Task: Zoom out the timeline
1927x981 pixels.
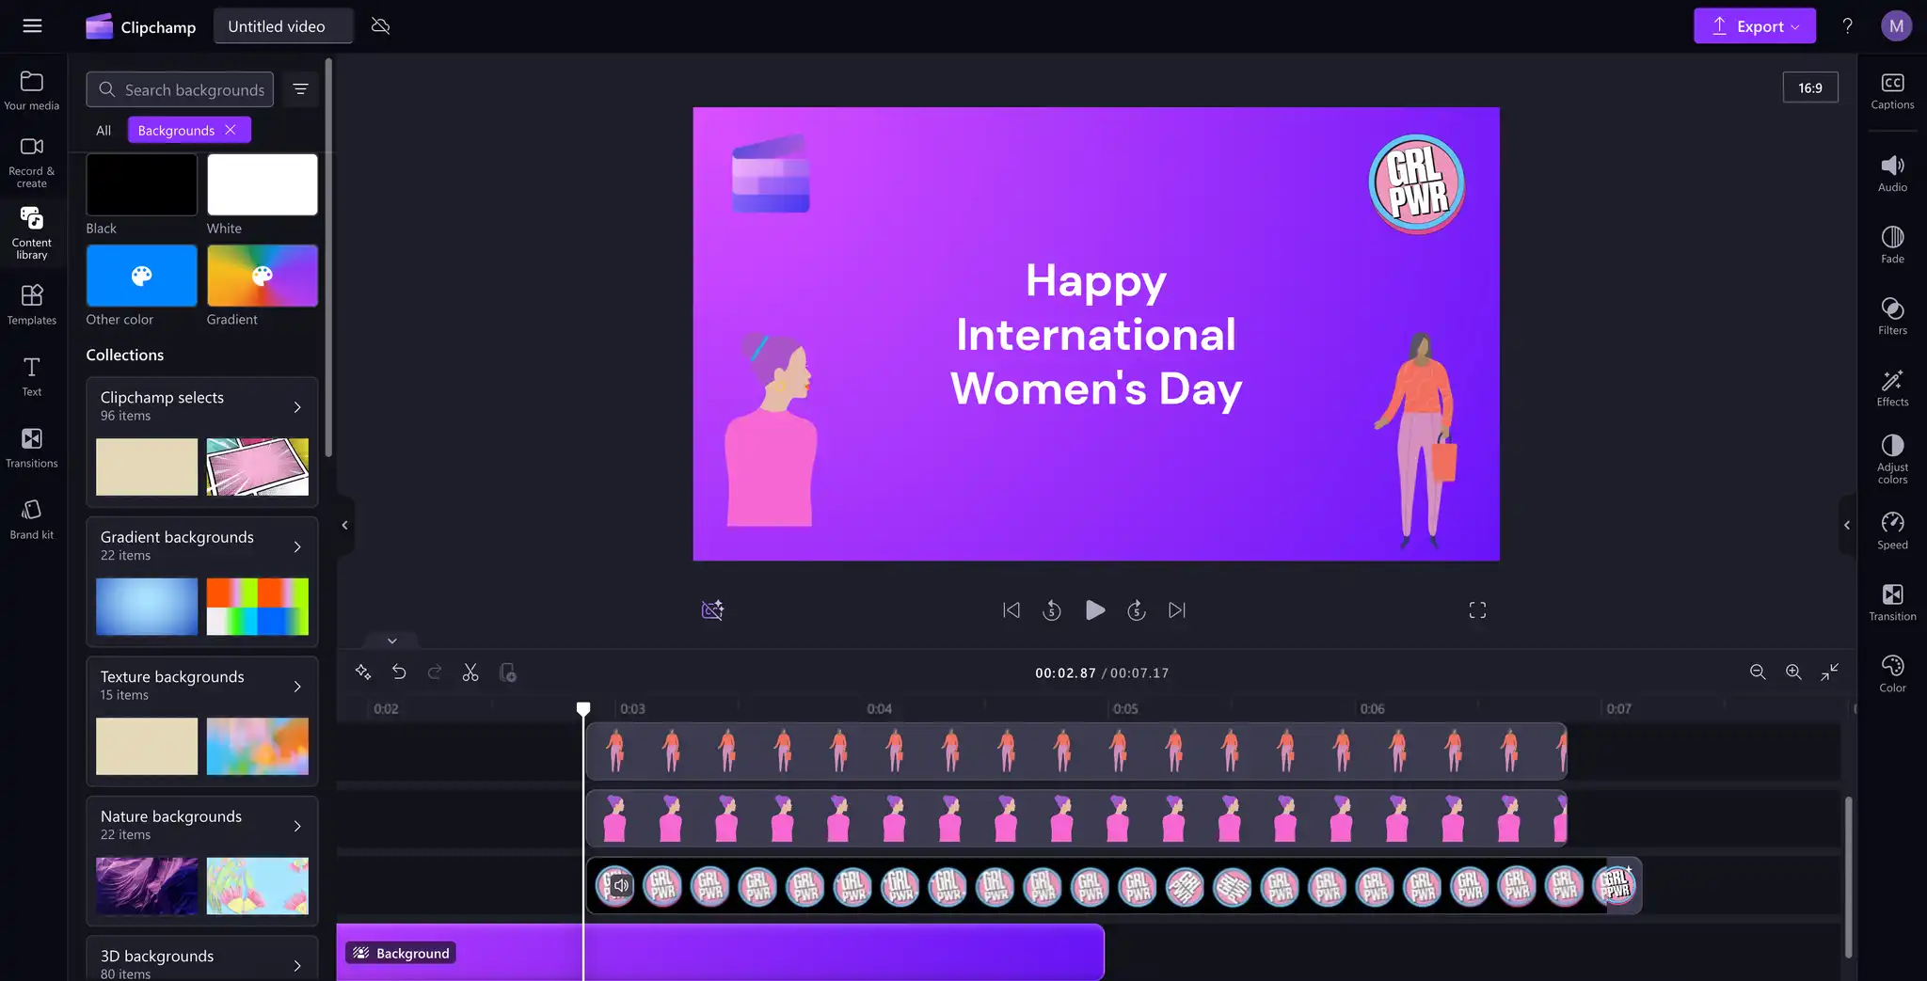Action: (1758, 672)
